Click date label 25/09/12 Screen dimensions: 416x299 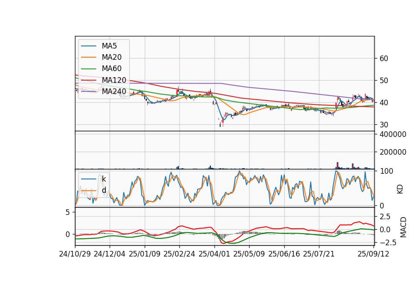click(374, 254)
